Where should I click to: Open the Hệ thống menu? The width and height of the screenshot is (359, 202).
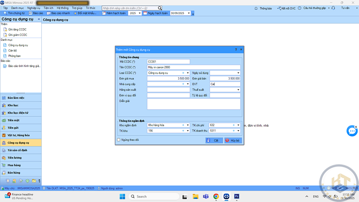pyautogui.click(x=63, y=8)
